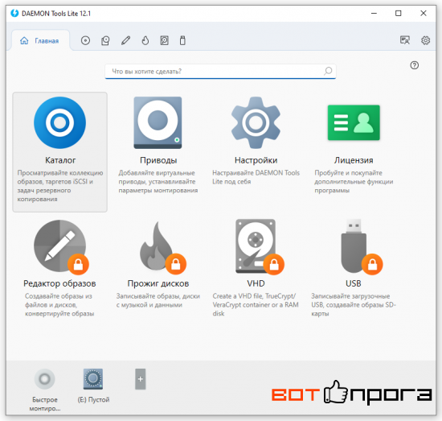
Task: Click 'Настраивайте DAEMON Tools Lite' description
Action: pos(256,177)
